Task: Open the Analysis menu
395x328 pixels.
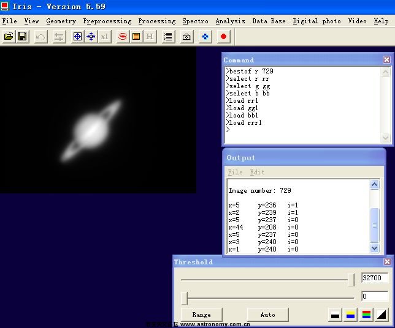Action: [x=230, y=21]
